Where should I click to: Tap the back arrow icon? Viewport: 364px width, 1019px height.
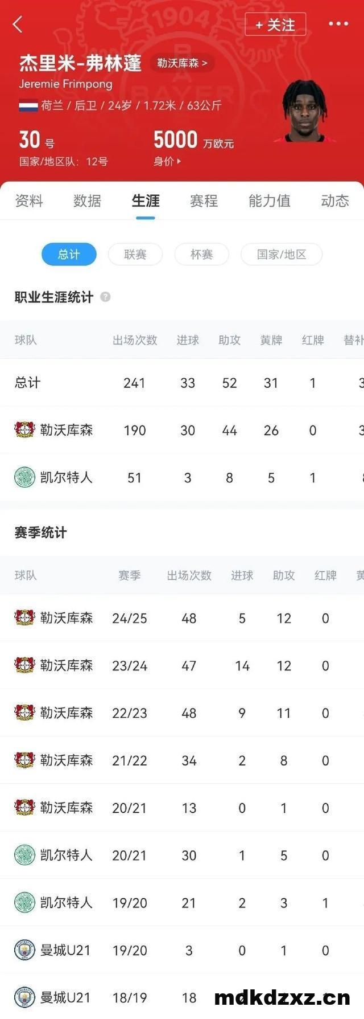pyautogui.click(x=18, y=24)
